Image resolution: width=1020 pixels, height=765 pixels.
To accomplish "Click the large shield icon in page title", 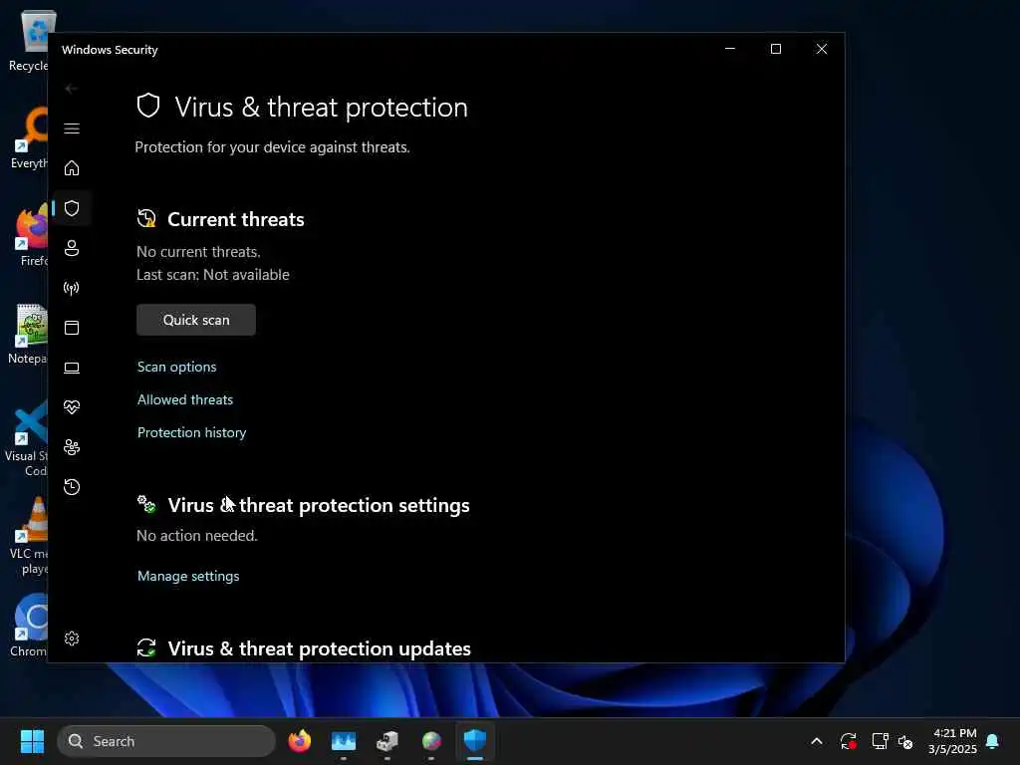I will pos(148,106).
